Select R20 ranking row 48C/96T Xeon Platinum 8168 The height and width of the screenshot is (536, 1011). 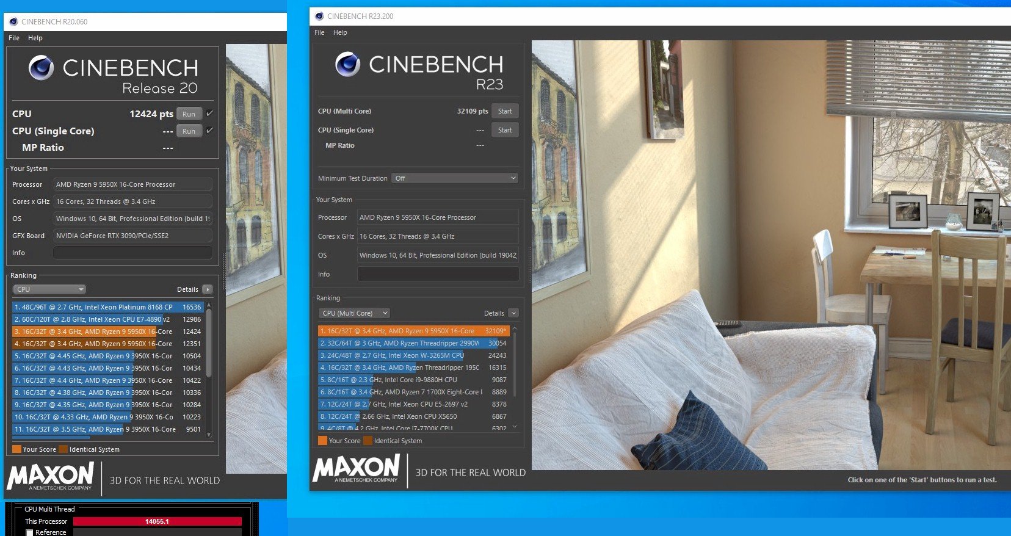tap(108, 307)
